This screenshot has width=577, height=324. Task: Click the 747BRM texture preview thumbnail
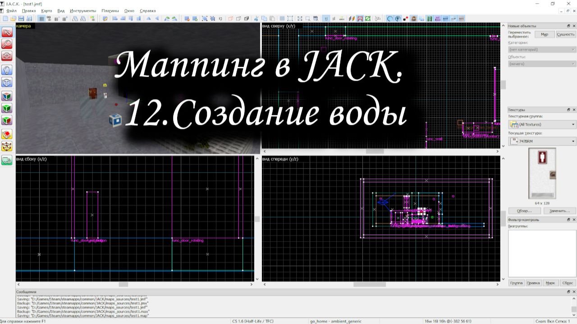click(542, 173)
